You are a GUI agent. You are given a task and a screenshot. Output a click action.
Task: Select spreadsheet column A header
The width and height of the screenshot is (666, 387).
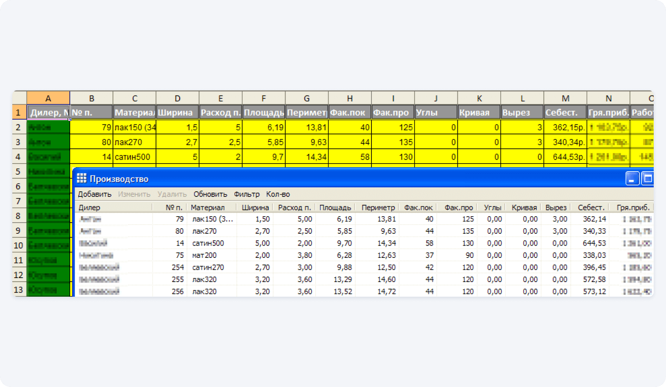coord(48,98)
